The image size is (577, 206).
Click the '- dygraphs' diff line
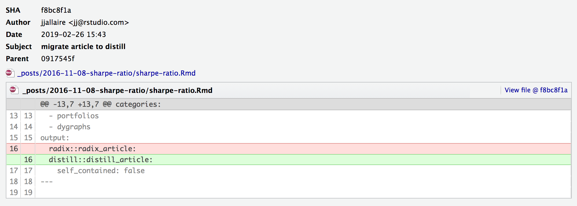pyautogui.click(x=69, y=127)
